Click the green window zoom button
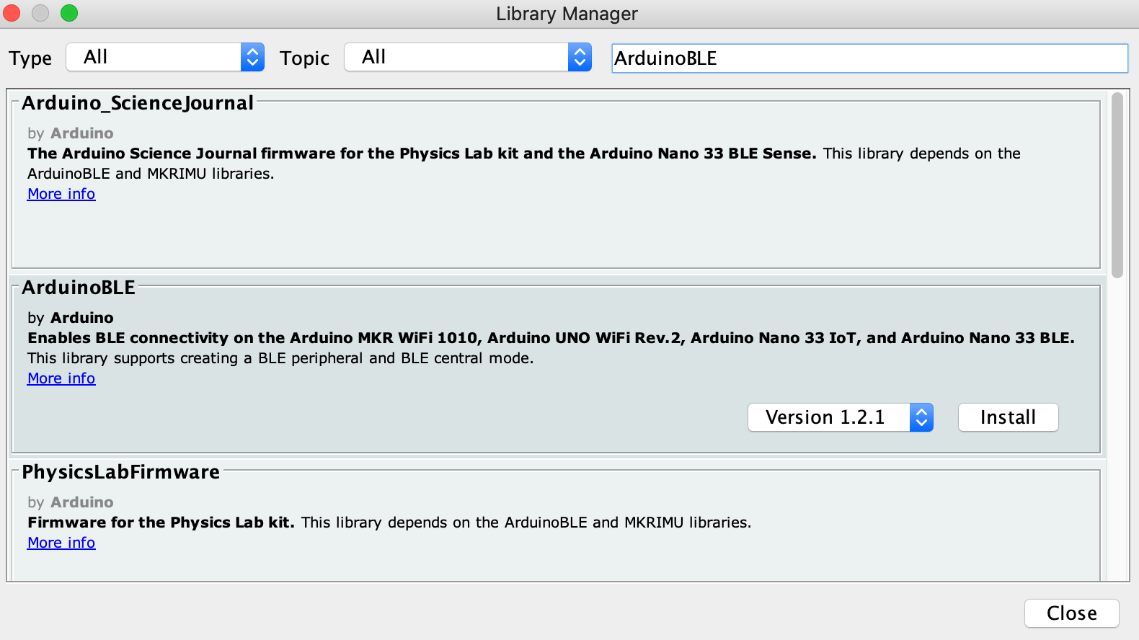The height and width of the screenshot is (640, 1139). tap(69, 13)
